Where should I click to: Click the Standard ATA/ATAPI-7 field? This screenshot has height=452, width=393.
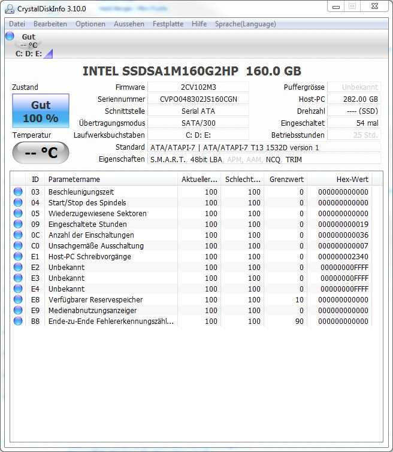coord(264,148)
